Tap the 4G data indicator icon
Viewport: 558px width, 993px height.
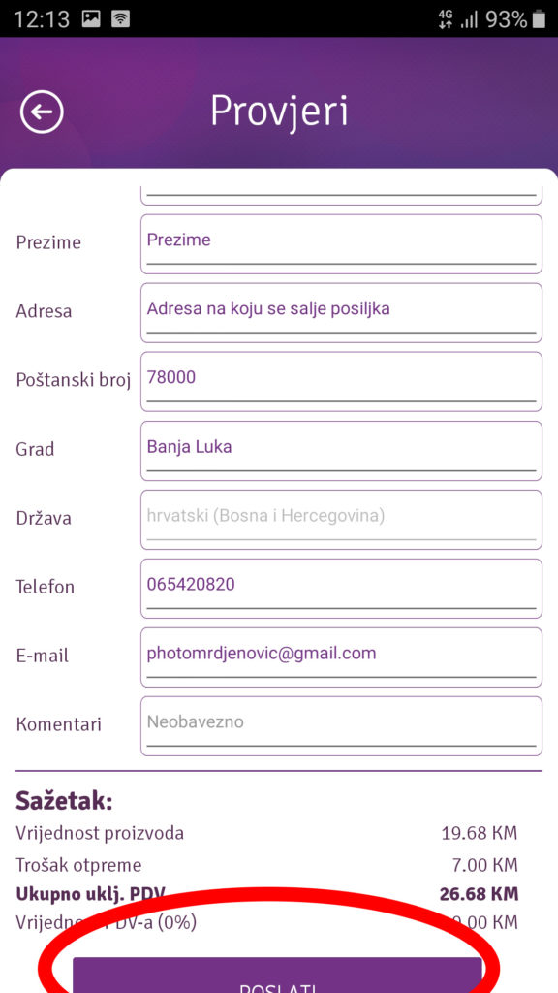point(446,19)
